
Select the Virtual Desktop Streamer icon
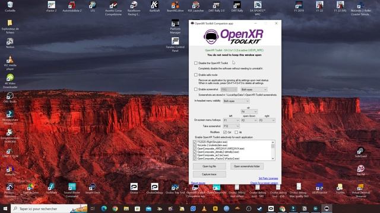[360, 191]
